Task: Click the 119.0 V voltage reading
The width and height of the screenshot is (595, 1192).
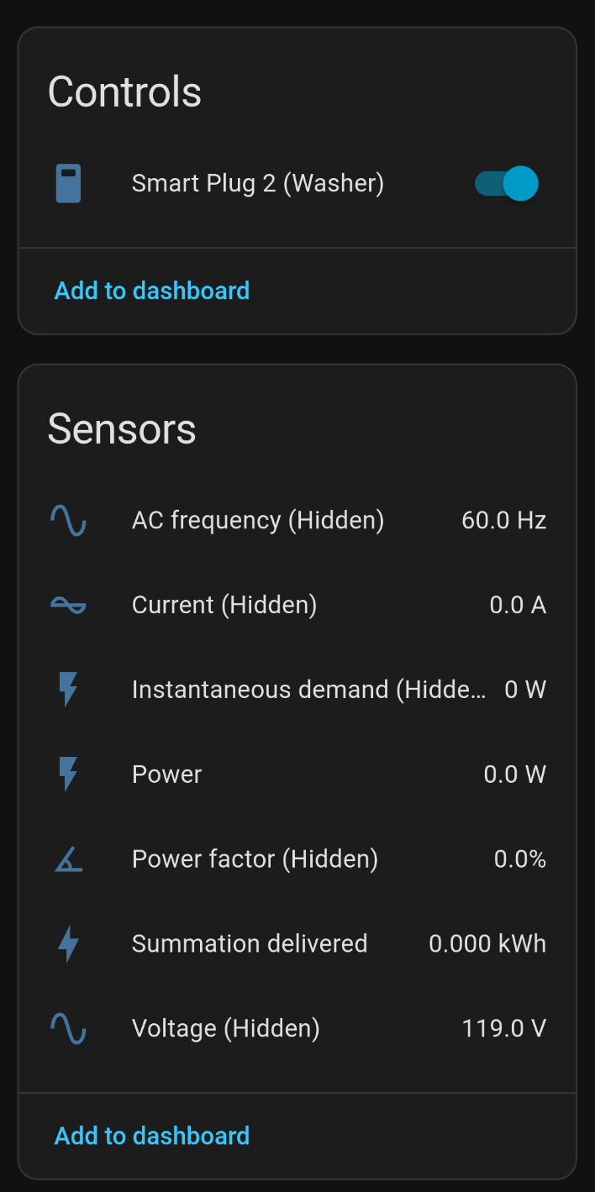Action: click(503, 1028)
